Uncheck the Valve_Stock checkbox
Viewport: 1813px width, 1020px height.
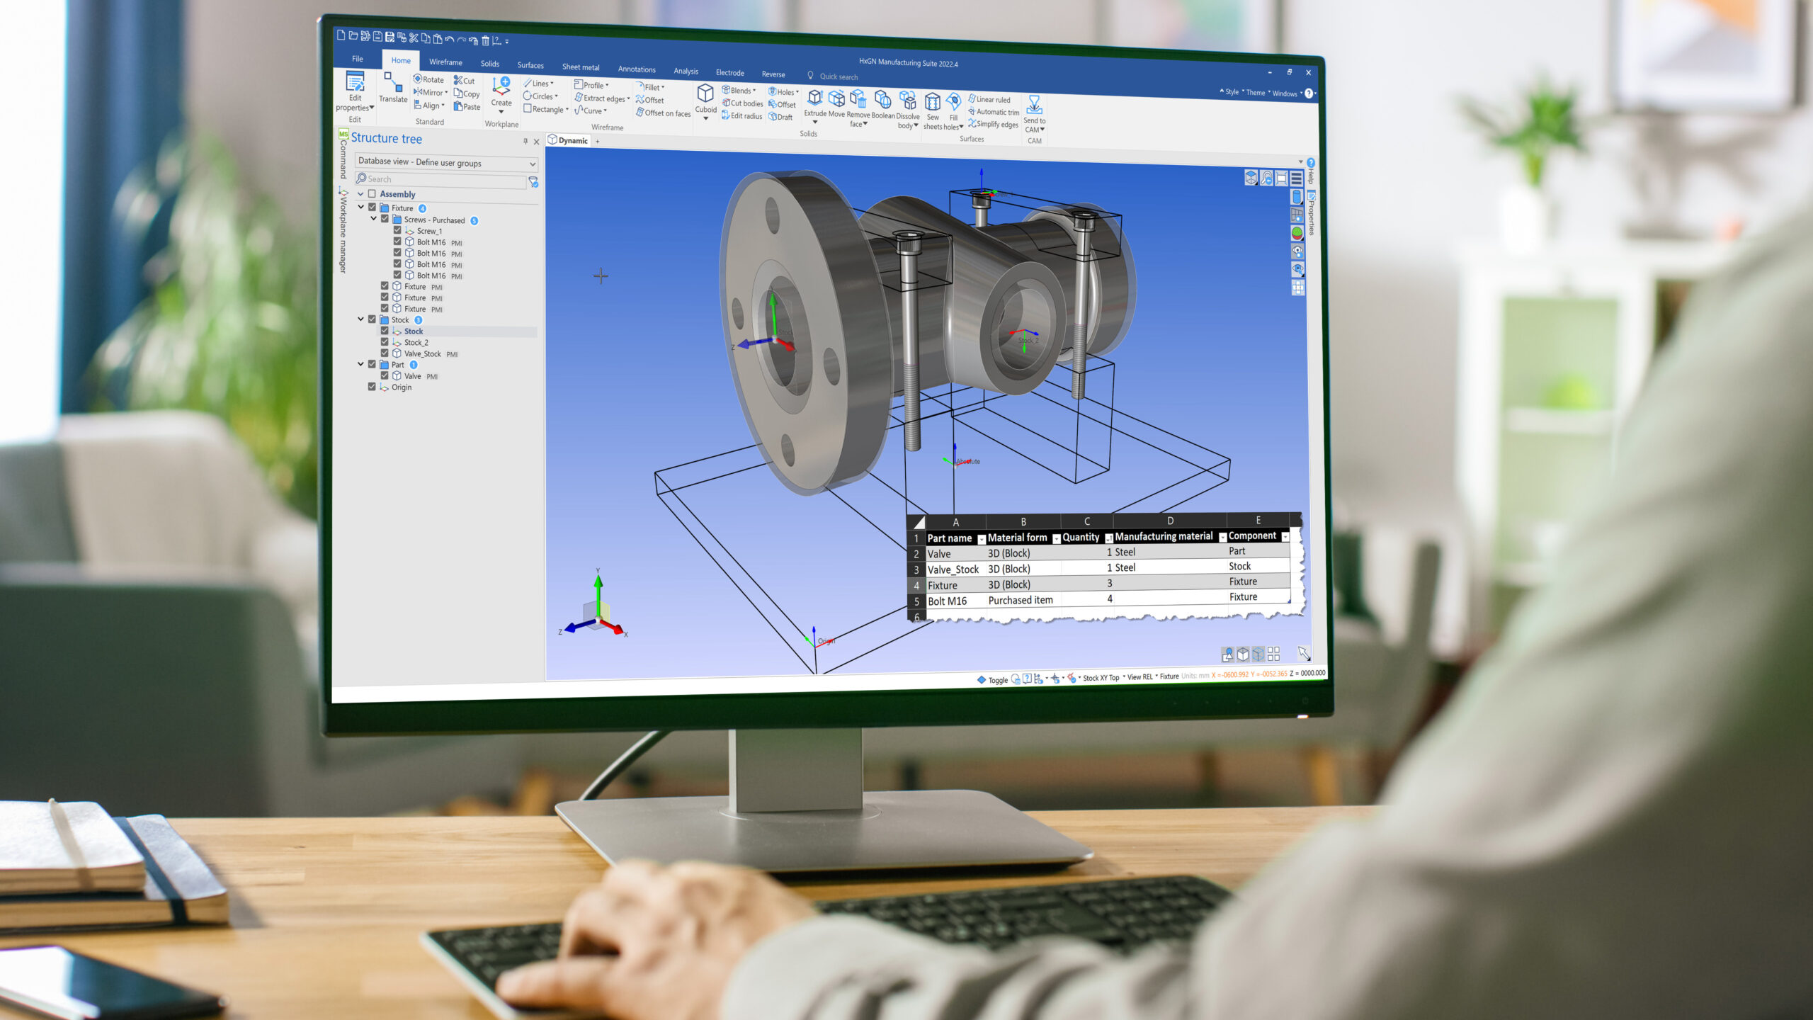pyautogui.click(x=385, y=353)
